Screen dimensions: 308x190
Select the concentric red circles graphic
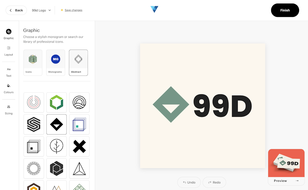click(x=34, y=103)
